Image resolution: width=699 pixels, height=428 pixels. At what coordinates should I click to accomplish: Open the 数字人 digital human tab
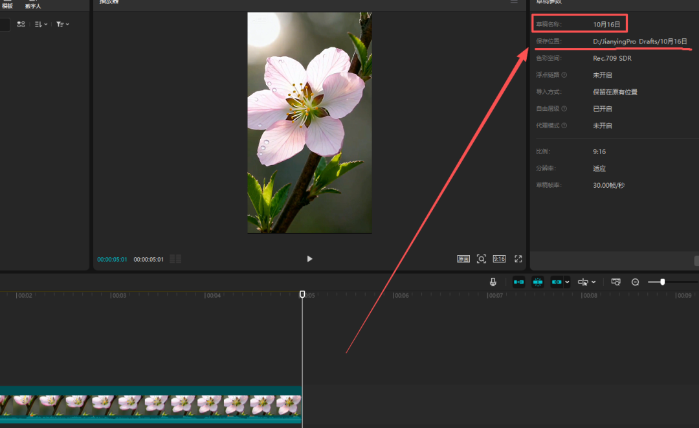coord(33,6)
